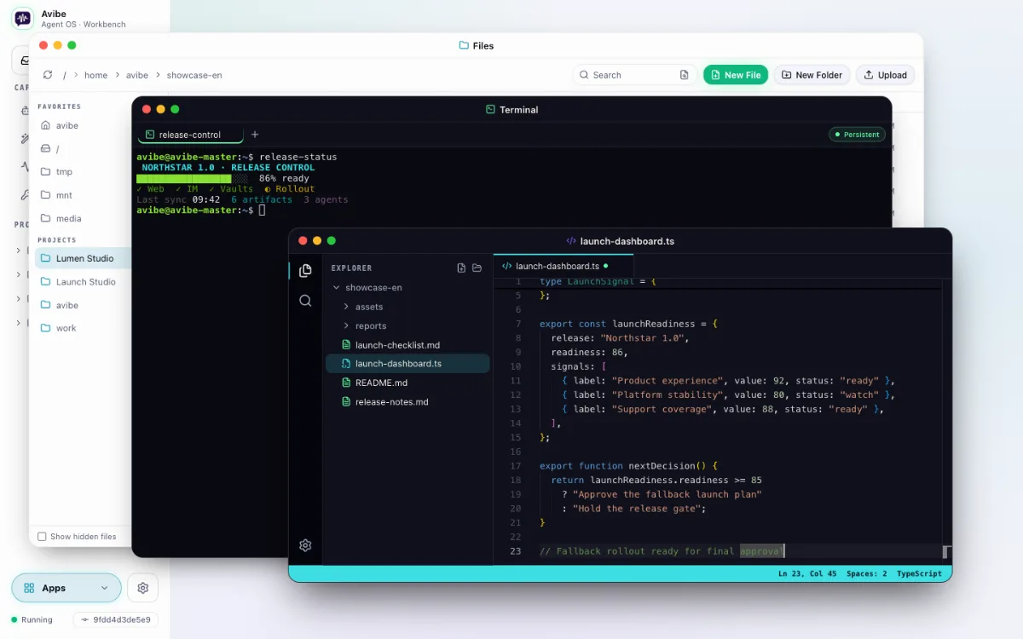This screenshot has width=1023, height=639.
Task: Click the "Platform stability" string in code
Action: pyautogui.click(x=667, y=394)
